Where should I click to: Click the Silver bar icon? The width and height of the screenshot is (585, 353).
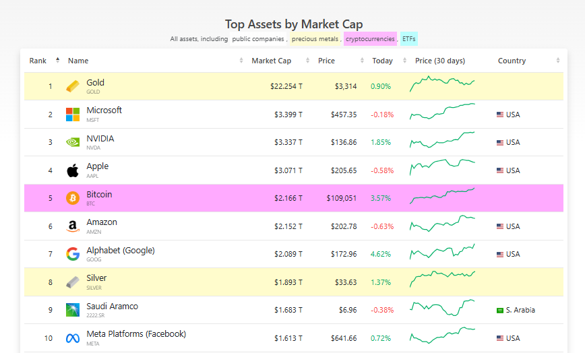pyautogui.click(x=73, y=282)
